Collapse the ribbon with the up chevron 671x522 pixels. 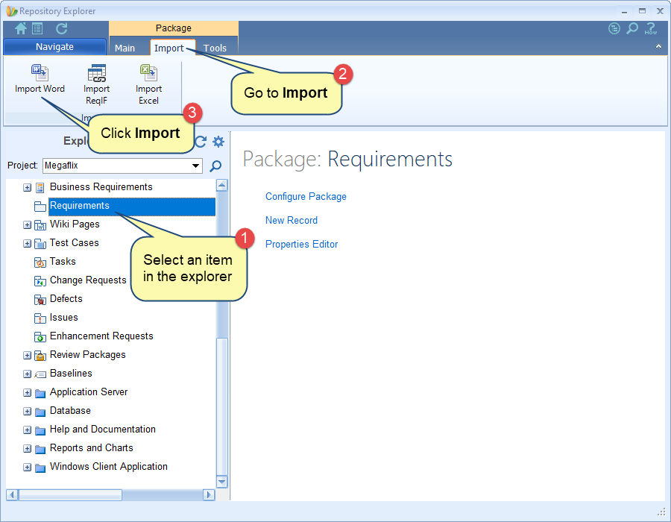(x=658, y=46)
